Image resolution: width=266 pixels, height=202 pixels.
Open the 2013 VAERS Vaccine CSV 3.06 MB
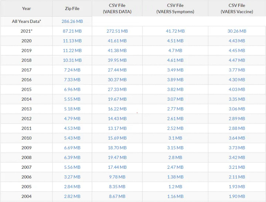click(x=237, y=109)
